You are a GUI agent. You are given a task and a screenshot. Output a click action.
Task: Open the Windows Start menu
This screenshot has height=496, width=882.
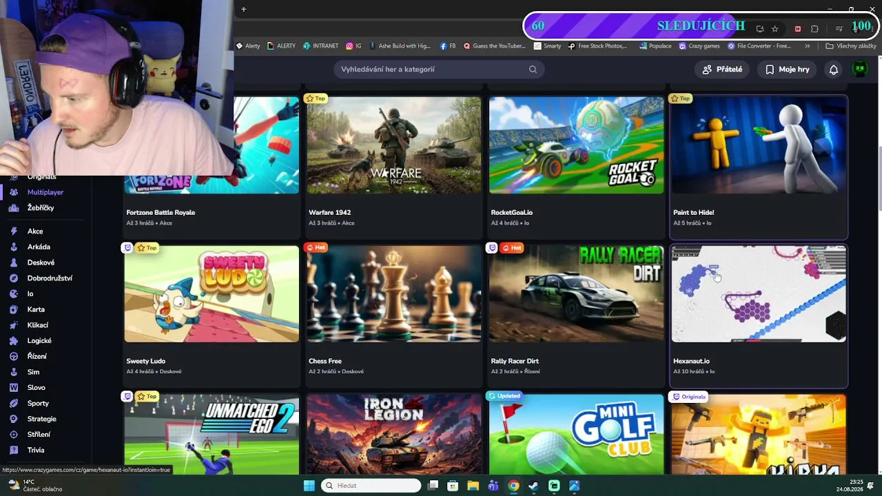[x=309, y=486]
